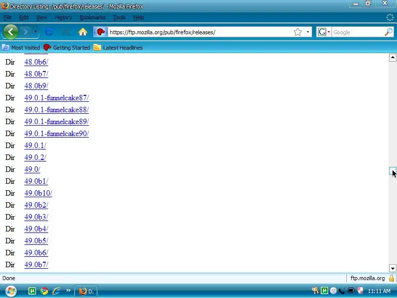Focus the Google search field
This screenshot has height=298, width=397.
click(x=357, y=32)
